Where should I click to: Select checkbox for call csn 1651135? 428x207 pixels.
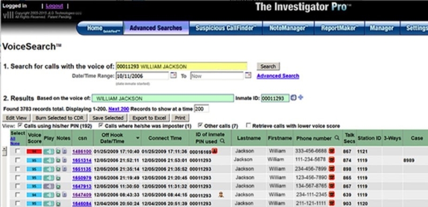pyautogui.click(x=18, y=169)
